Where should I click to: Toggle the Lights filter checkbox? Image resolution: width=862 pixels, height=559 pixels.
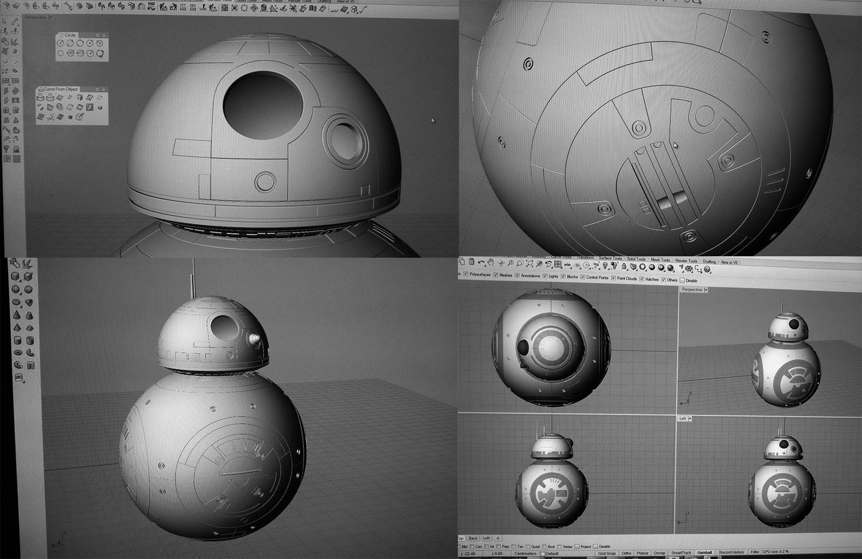(545, 276)
